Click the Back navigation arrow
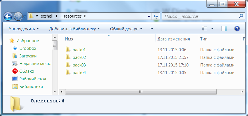The width and height of the screenshot is (248, 116). [x=9, y=16]
